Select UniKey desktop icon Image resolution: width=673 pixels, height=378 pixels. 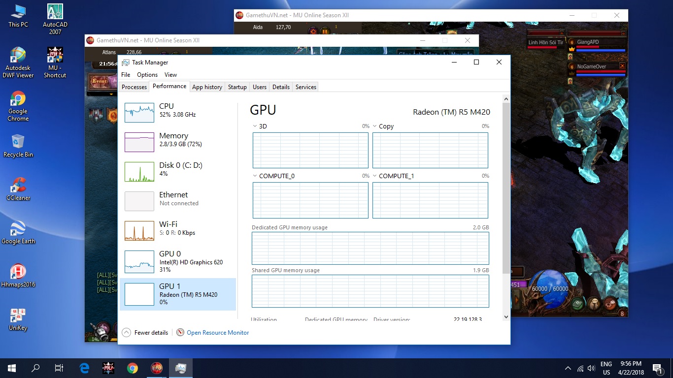click(x=18, y=319)
